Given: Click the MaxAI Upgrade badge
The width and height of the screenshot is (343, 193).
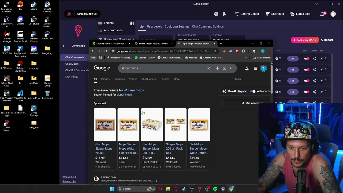Looking at the screenshot, I should click(242, 91).
